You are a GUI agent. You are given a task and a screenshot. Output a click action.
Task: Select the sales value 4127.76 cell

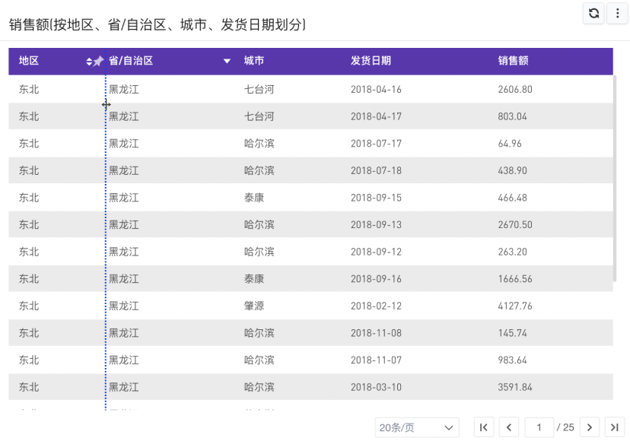click(x=515, y=306)
